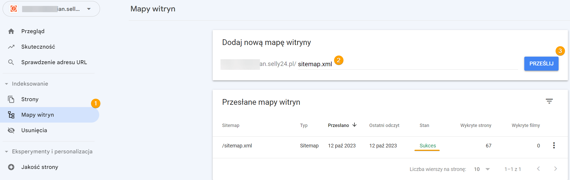Go to next page of sitemaps
The width and height of the screenshot is (570, 180).
(x=555, y=169)
